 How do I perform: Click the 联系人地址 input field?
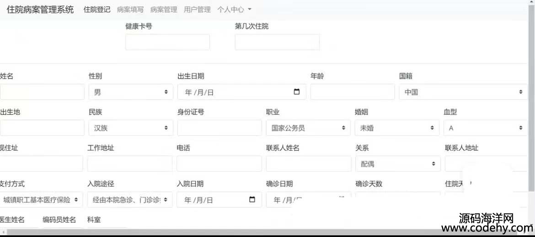486,164
